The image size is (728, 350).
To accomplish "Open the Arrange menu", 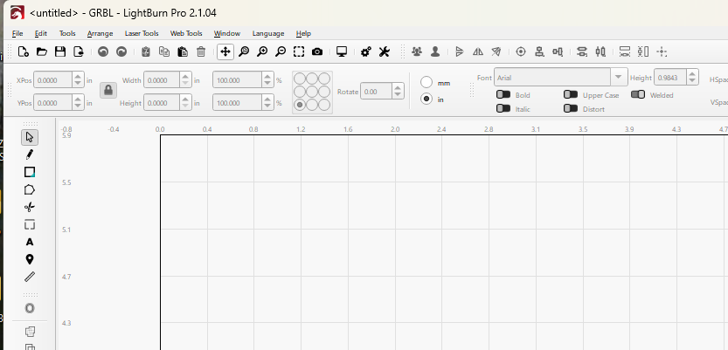I will 100,33.
